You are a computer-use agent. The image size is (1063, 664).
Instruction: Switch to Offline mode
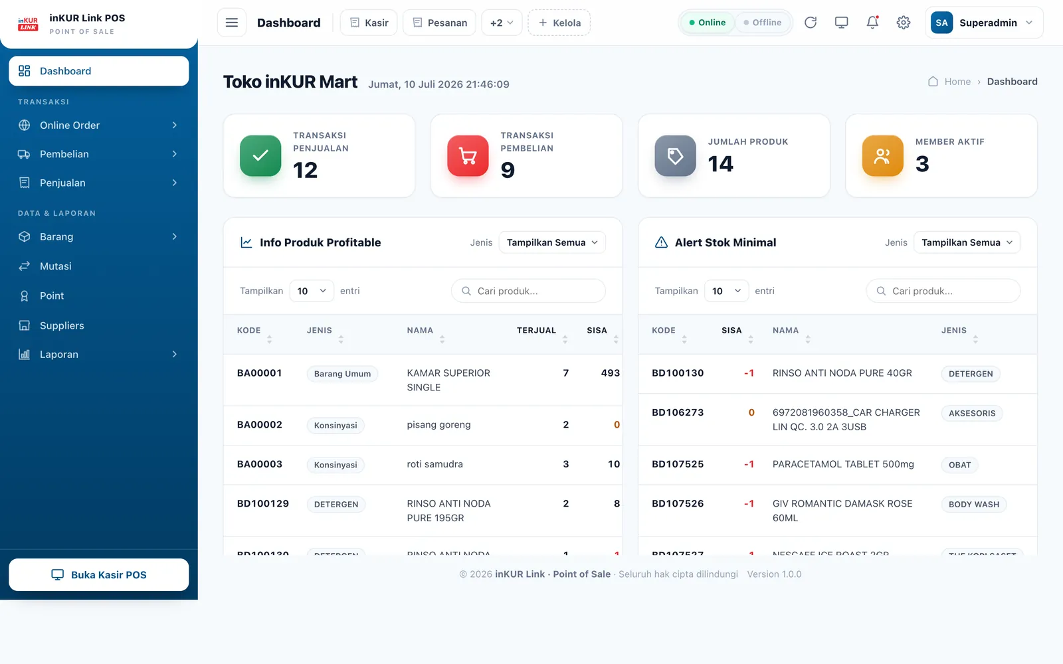tap(762, 23)
